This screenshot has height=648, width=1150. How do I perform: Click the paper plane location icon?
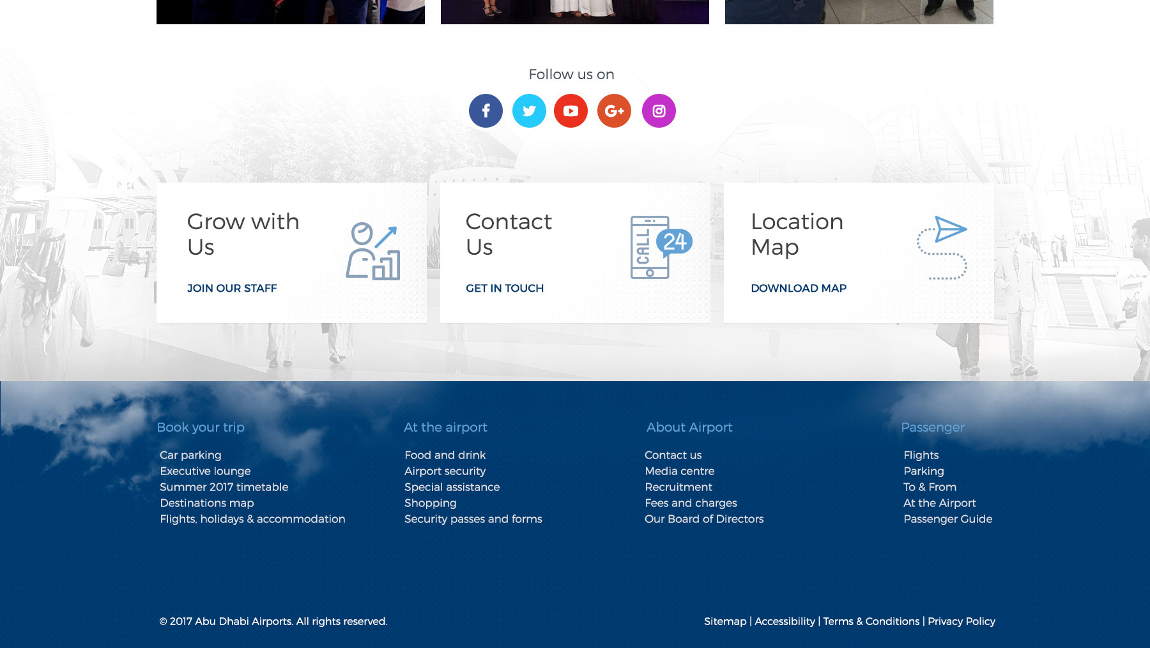[942, 248]
